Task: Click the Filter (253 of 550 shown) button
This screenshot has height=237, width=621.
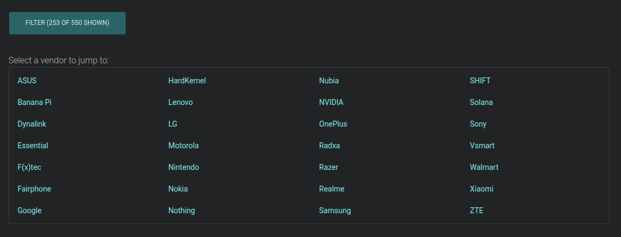Action: (x=67, y=23)
